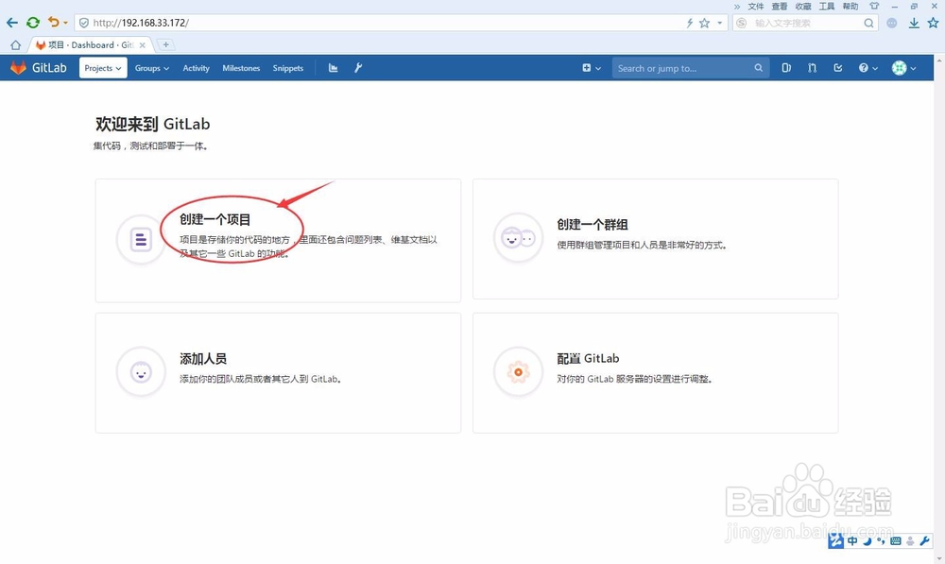The image size is (945, 564).
Task: Expand the chevron before 文件 menu
Action: tap(736, 7)
